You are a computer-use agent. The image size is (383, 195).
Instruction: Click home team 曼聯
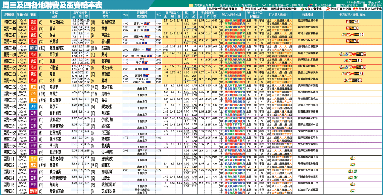(x=52, y=74)
